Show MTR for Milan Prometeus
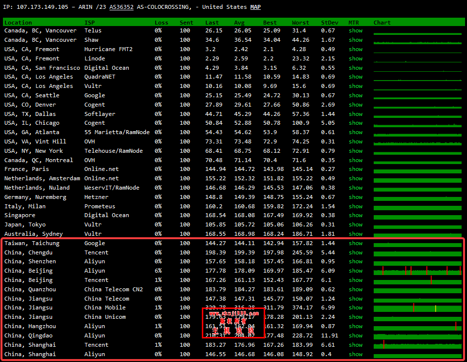467x362 pixels. [x=356, y=206]
